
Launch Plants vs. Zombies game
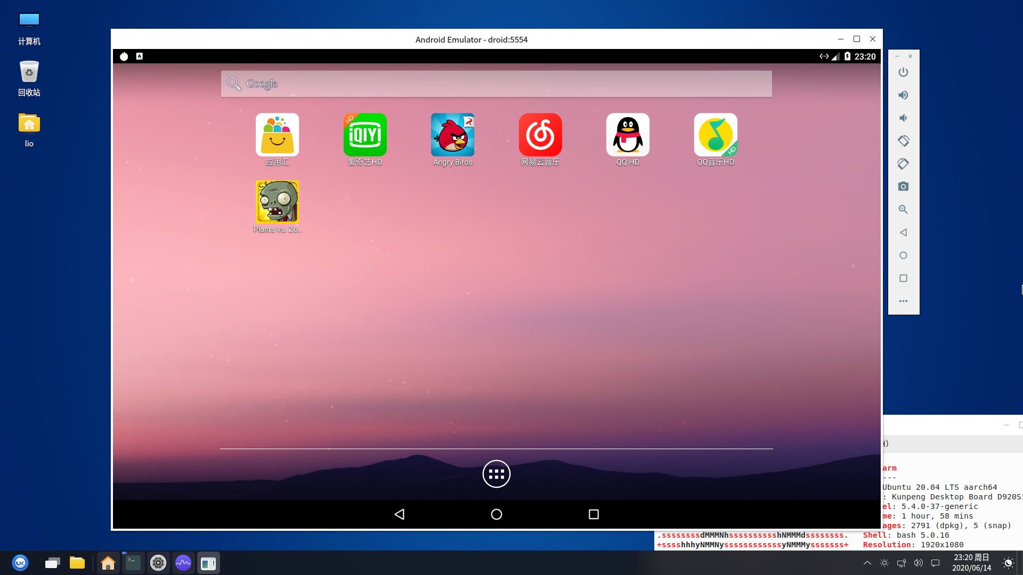[277, 202]
